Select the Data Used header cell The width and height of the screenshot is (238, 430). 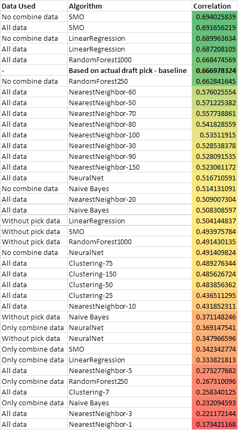click(x=34, y=6)
